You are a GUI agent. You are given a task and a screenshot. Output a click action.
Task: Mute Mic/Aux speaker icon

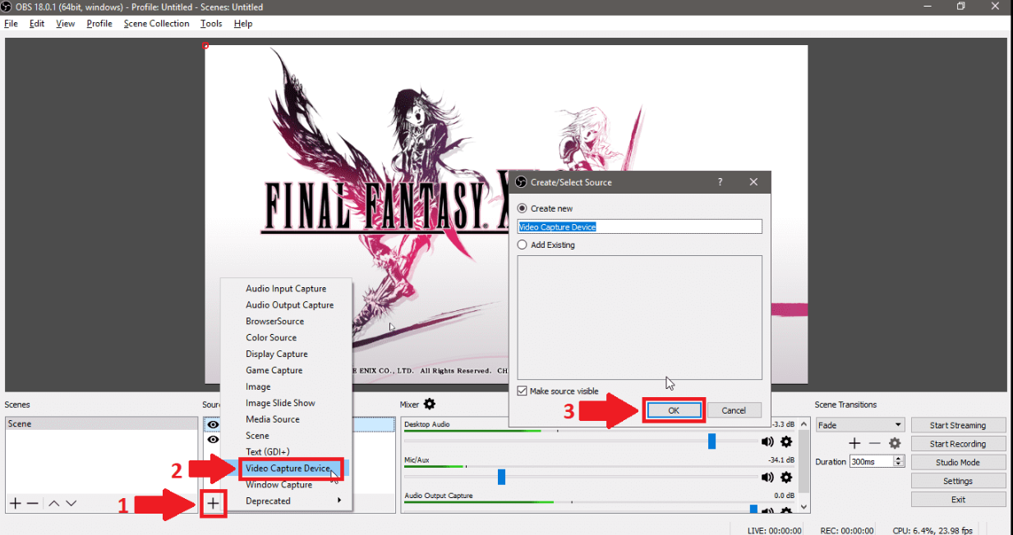[x=768, y=477]
